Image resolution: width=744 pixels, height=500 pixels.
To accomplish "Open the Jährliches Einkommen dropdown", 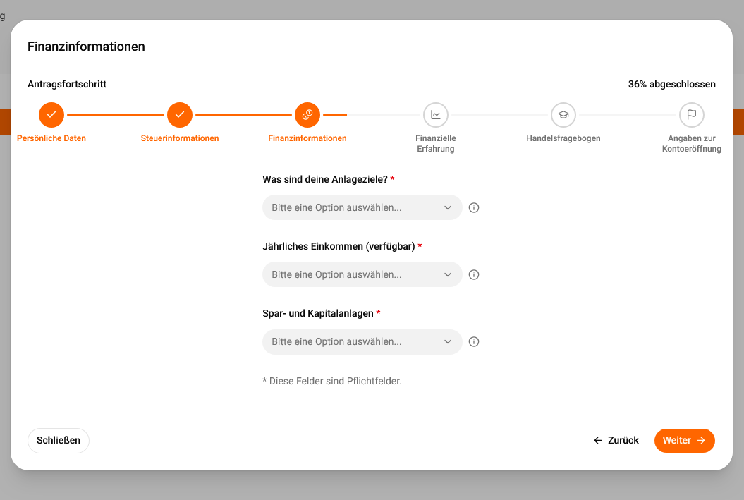I will coord(362,274).
